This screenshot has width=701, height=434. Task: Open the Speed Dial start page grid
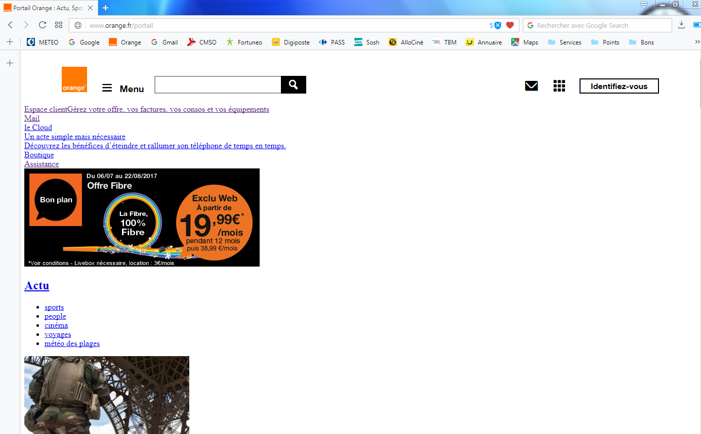[59, 25]
